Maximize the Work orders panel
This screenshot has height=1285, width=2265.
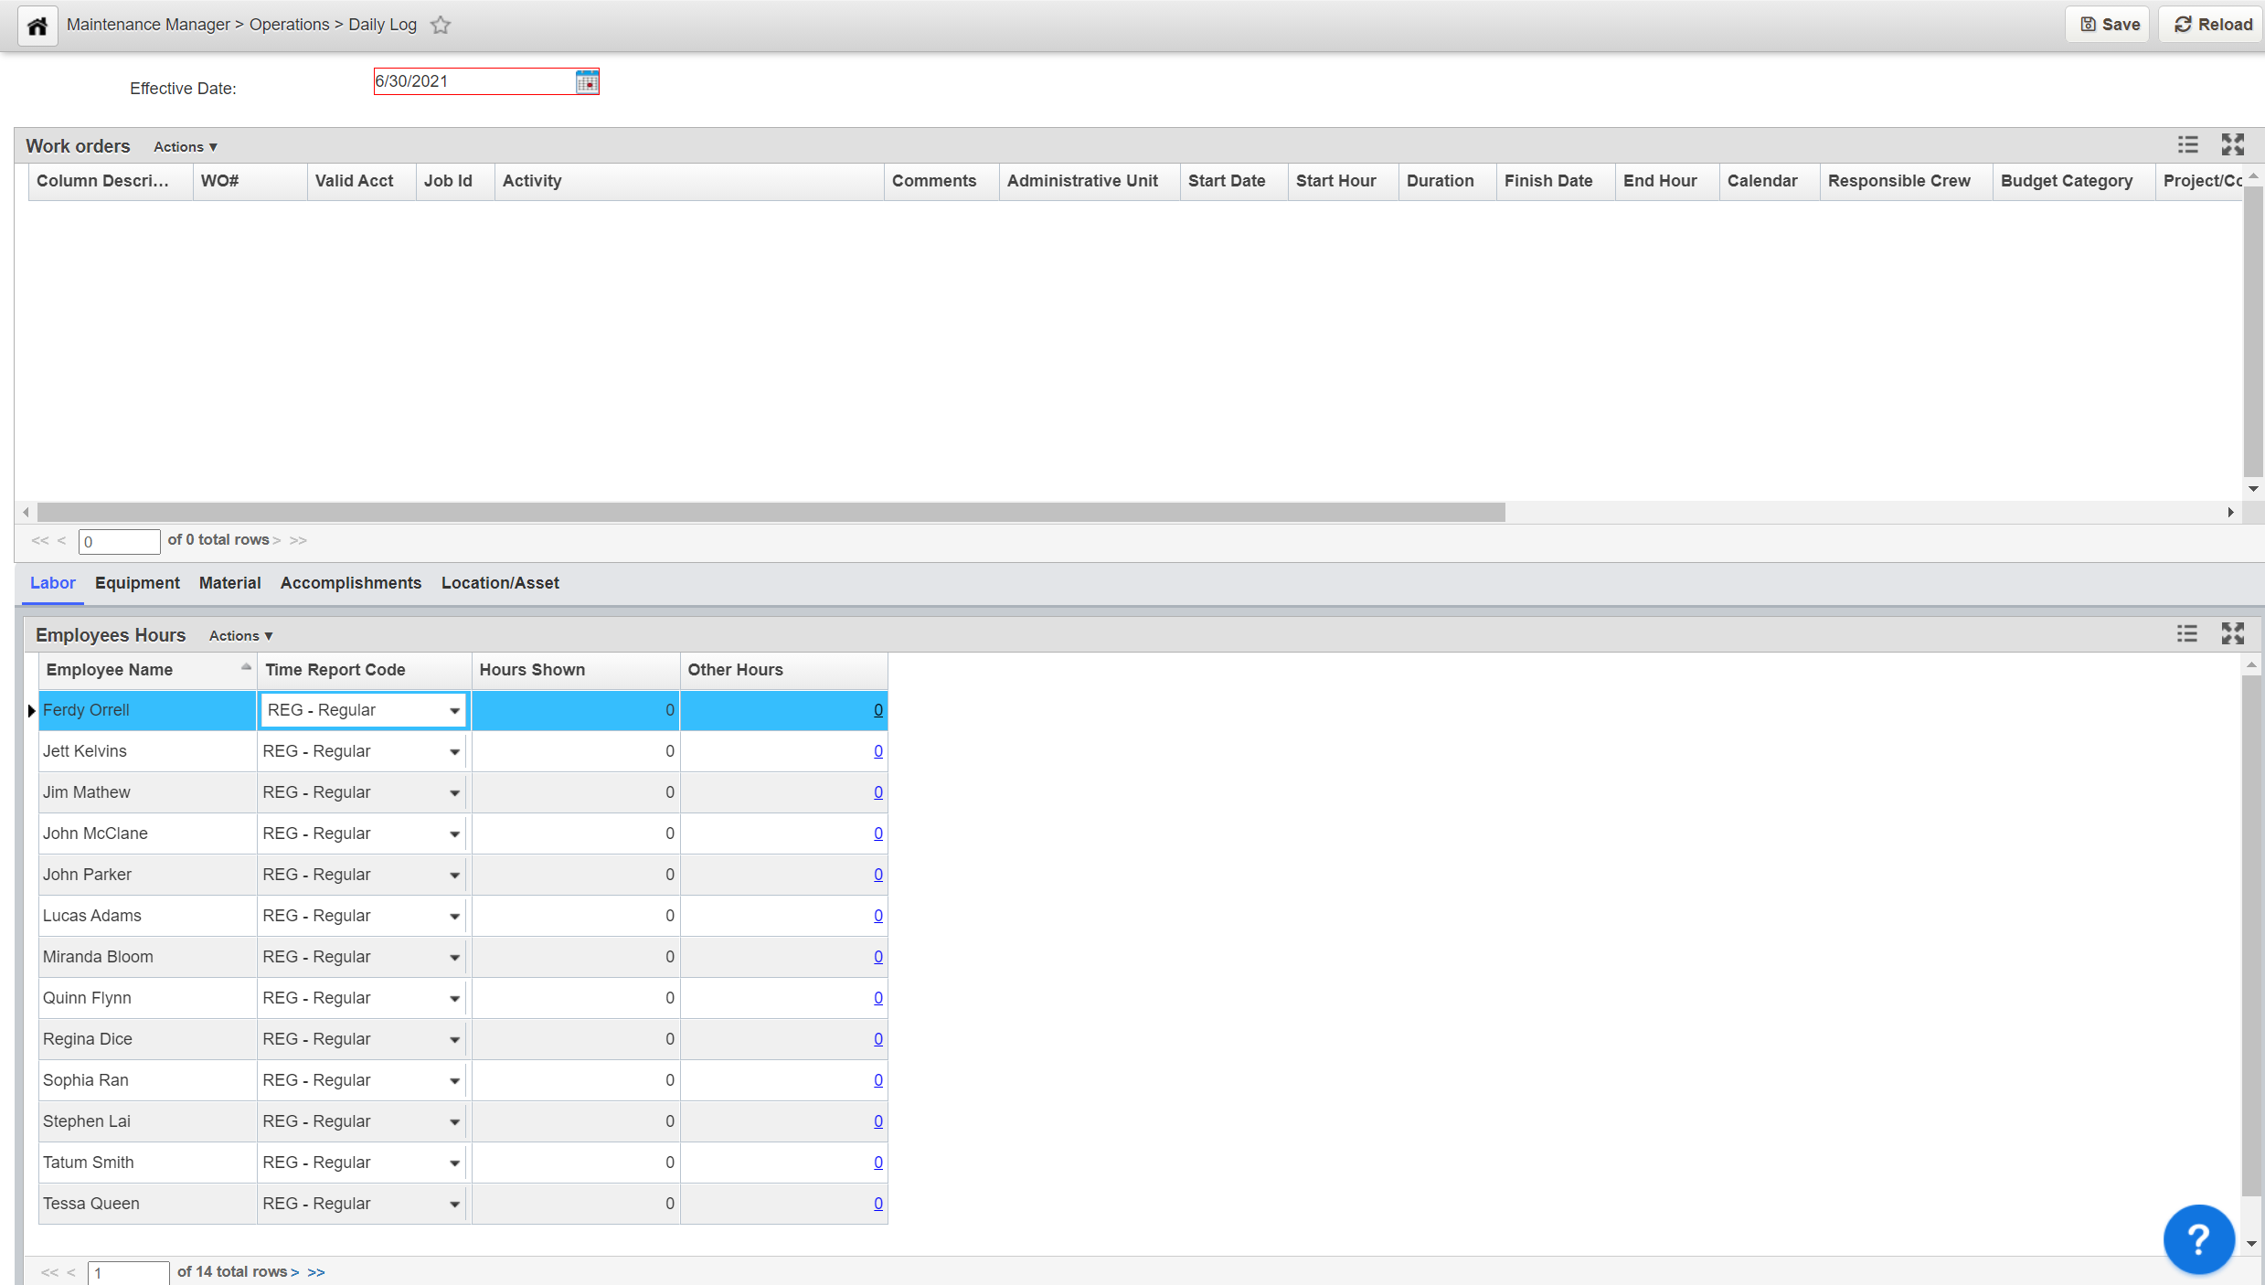2232,145
